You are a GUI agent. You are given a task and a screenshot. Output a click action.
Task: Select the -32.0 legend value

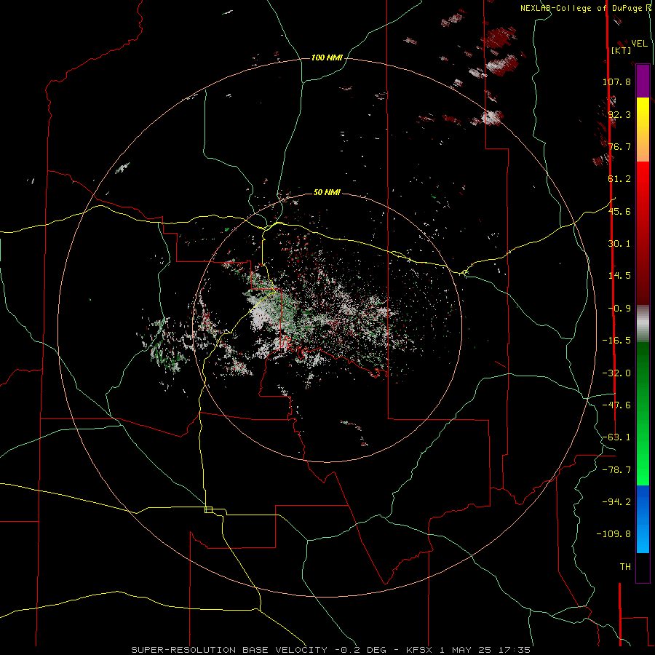point(616,373)
